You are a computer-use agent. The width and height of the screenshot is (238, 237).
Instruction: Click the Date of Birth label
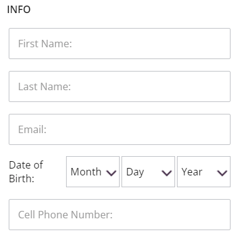[x=26, y=172]
